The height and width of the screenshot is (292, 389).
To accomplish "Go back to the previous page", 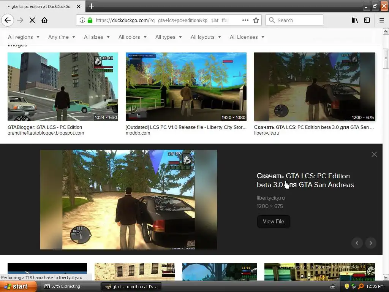I will pyautogui.click(x=8, y=20).
